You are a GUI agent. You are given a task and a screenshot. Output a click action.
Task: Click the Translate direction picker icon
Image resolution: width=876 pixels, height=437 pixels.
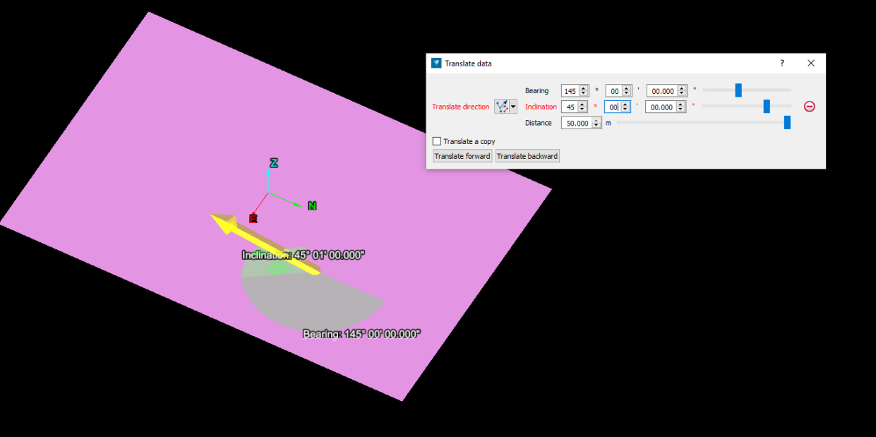tap(502, 107)
